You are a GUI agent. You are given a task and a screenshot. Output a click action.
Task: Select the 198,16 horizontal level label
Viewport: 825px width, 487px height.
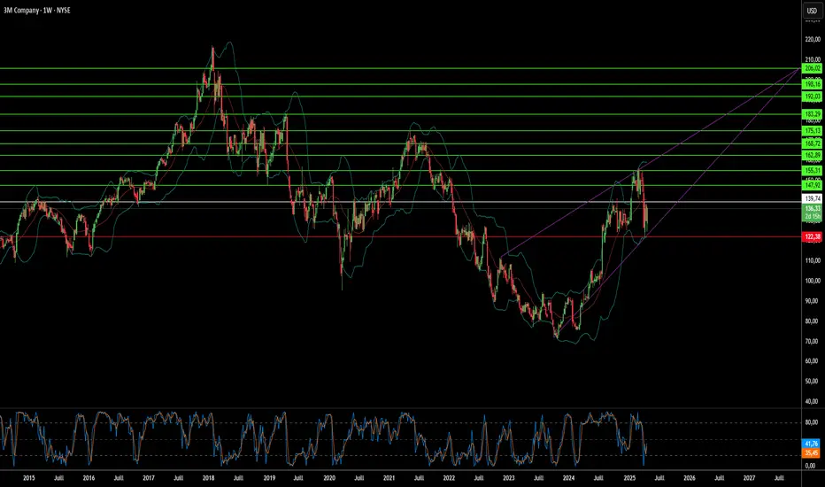click(812, 84)
